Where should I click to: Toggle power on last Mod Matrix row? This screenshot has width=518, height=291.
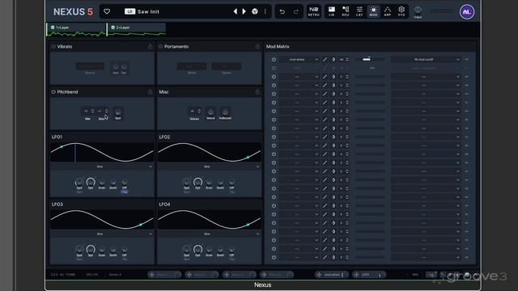pyautogui.click(x=274, y=257)
